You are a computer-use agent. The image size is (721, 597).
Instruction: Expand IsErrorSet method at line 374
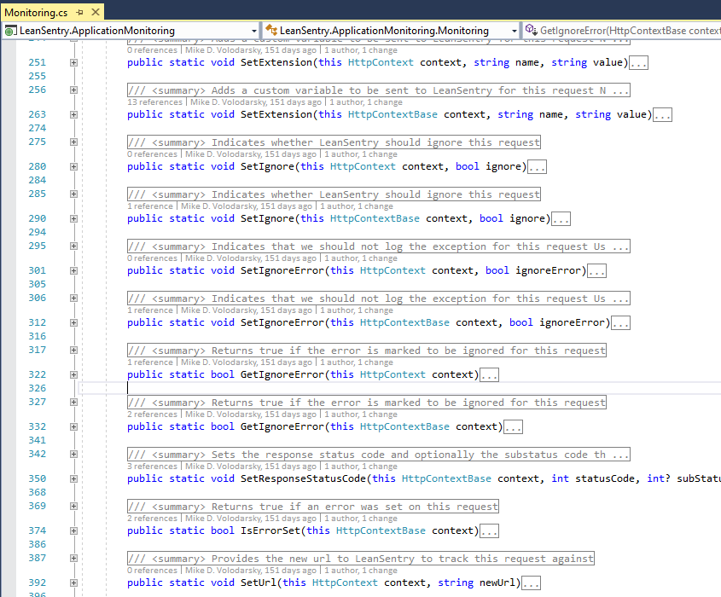[73, 530]
